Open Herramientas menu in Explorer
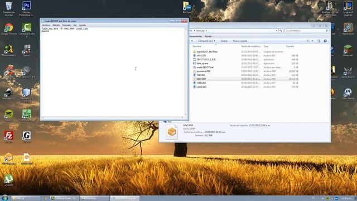This screenshot has width=357, height=201. (196, 36)
